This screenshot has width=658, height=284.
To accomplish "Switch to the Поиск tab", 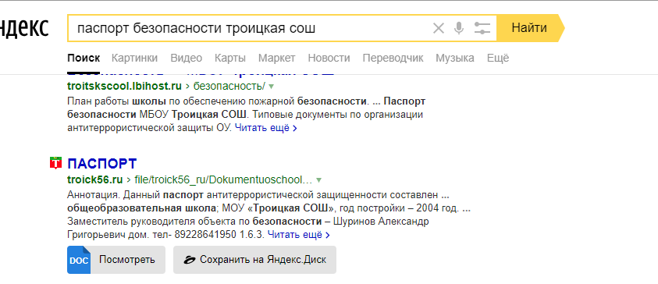I will click(x=84, y=58).
